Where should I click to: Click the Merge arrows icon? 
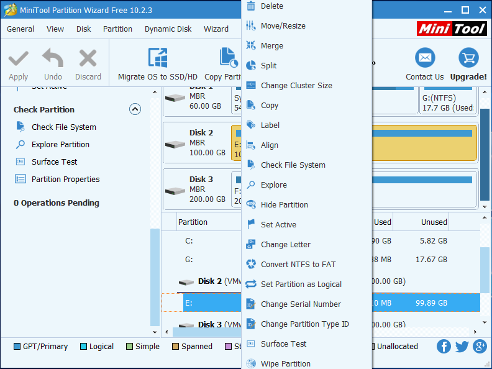(251, 45)
